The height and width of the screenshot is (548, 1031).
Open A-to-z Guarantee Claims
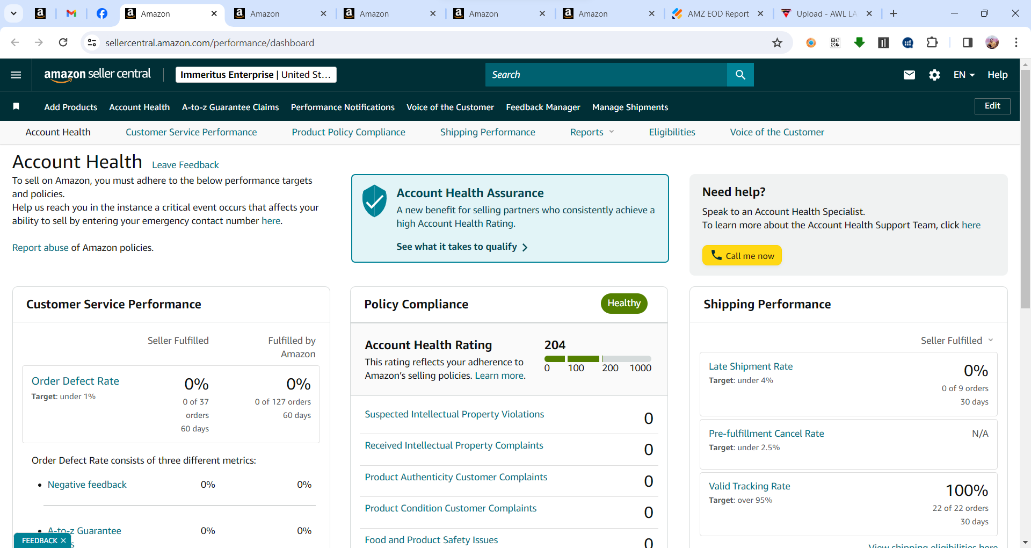(x=230, y=107)
